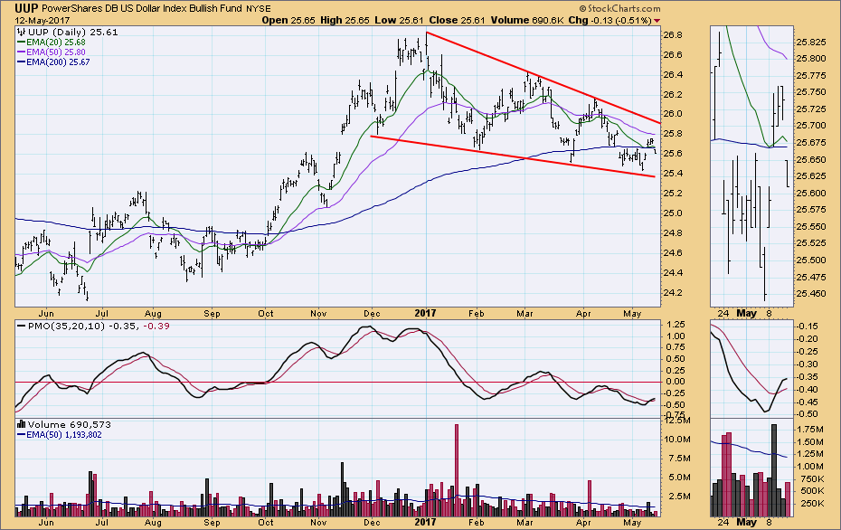Click the May label under zoomed price panel
This screenshot has width=841, height=530.
click(x=746, y=313)
